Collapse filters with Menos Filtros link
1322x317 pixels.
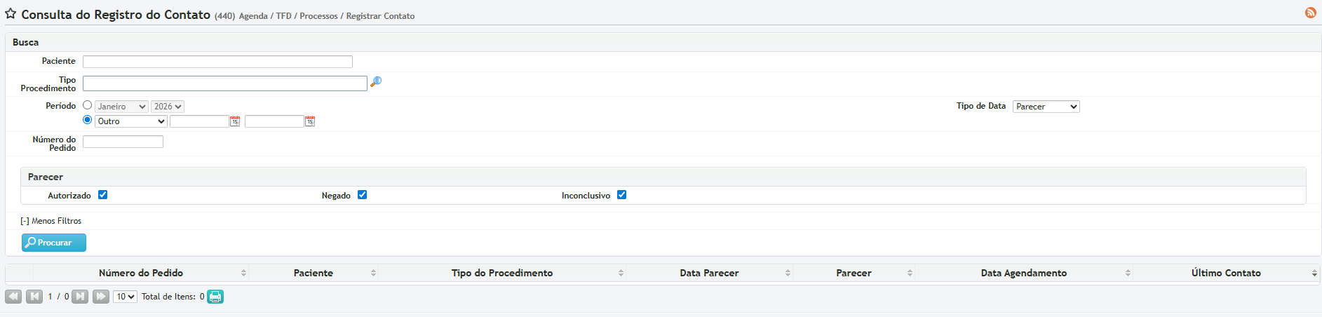click(51, 221)
